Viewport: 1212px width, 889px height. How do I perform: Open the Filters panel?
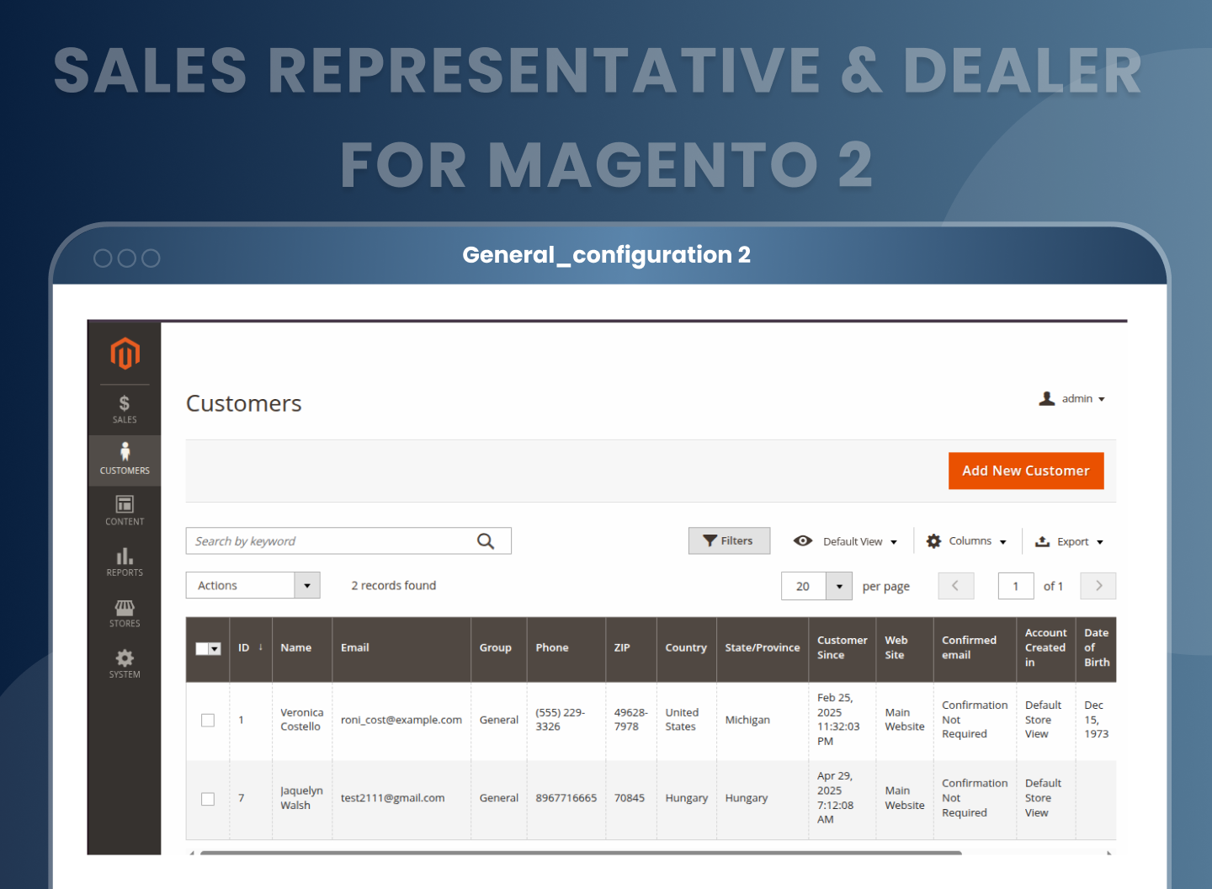coord(729,540)
